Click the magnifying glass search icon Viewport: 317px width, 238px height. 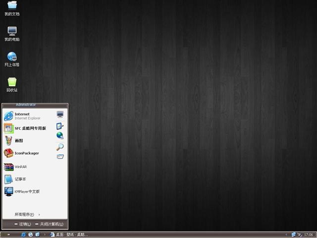click(60, 147)
